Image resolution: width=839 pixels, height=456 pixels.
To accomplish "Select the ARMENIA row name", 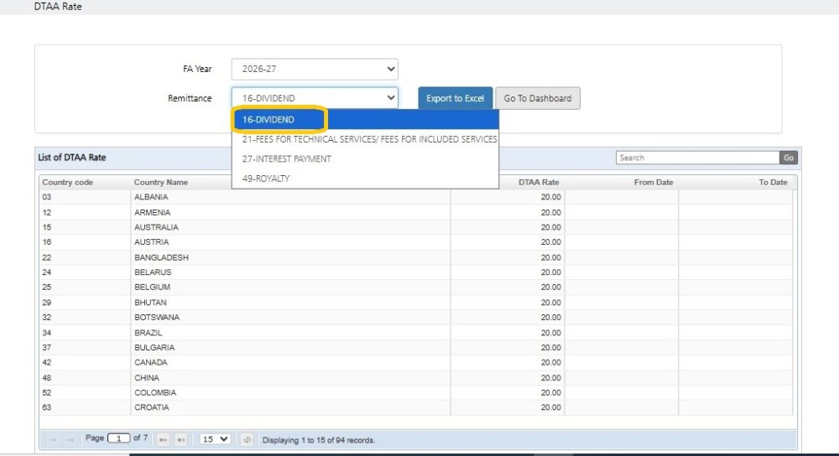I will 152,212.
